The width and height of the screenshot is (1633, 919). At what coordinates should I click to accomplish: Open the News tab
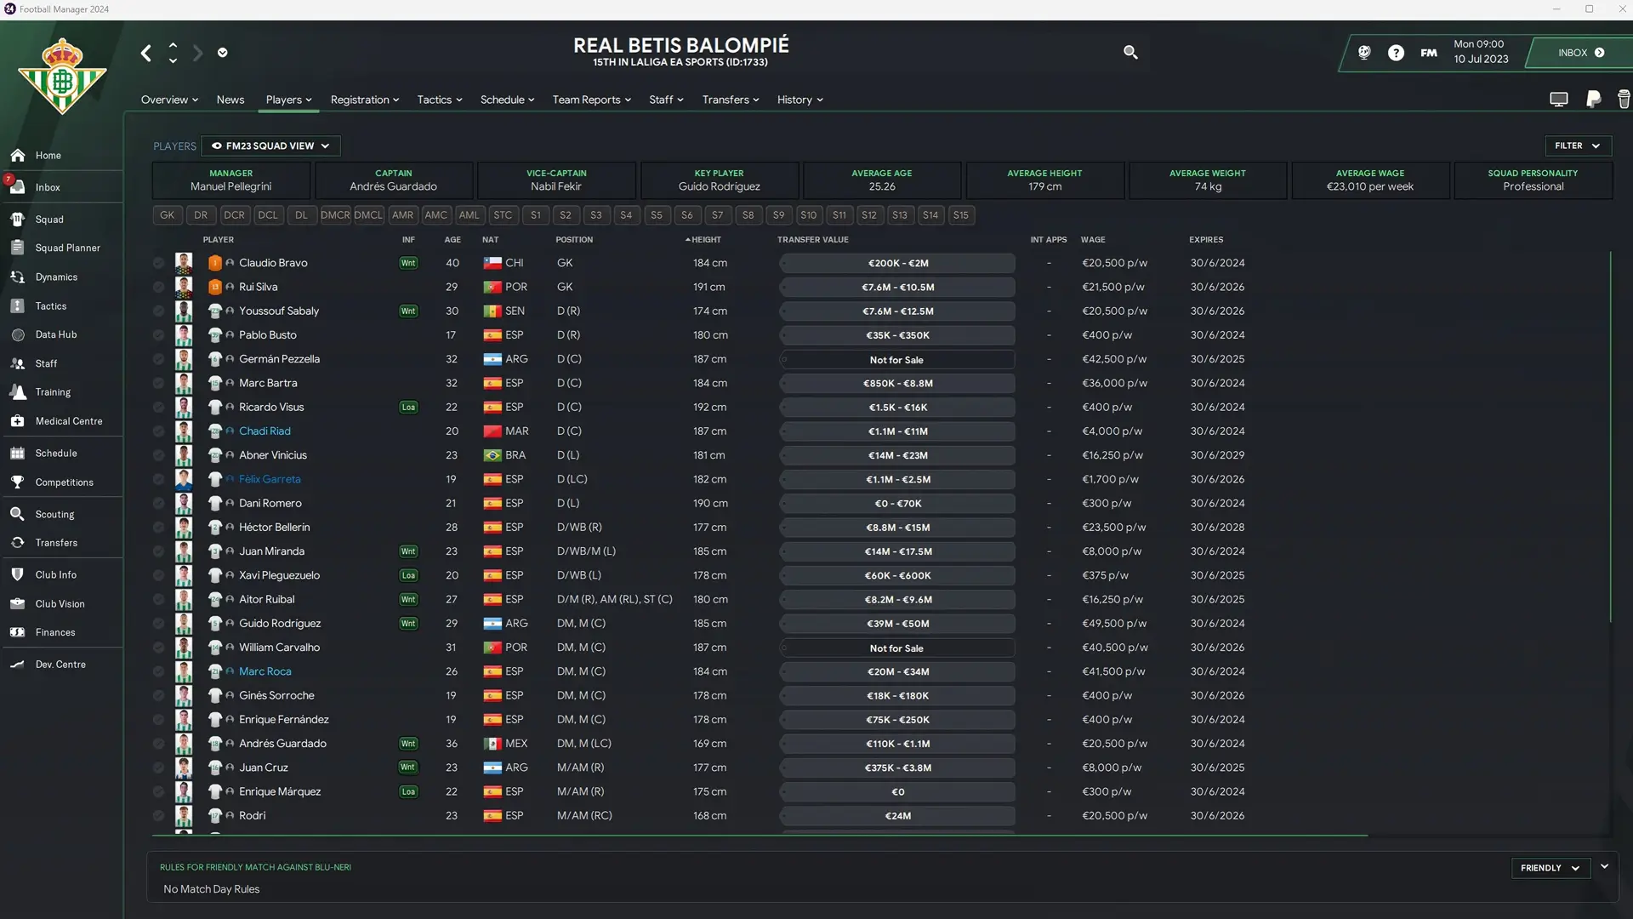230,100
